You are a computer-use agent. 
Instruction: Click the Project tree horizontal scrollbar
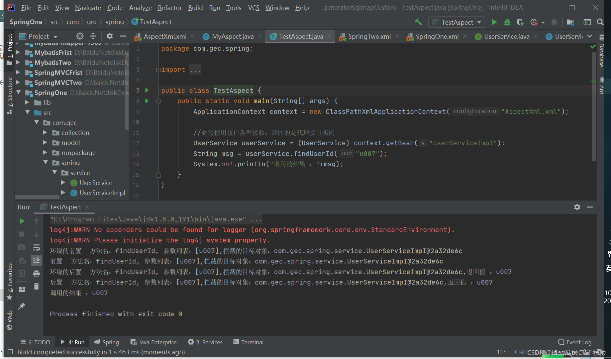point(37,197)
